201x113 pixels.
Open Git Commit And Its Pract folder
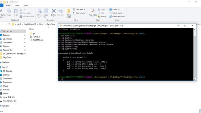(x=13, y=54)
